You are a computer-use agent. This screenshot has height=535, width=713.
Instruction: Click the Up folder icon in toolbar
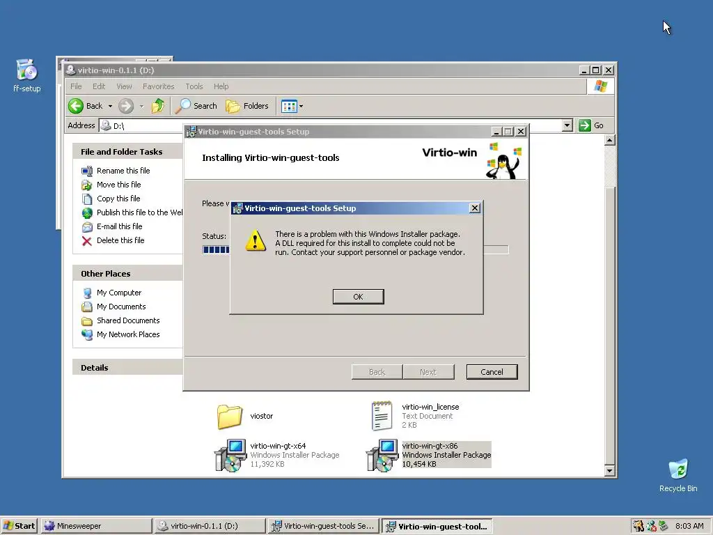(158, 106)
